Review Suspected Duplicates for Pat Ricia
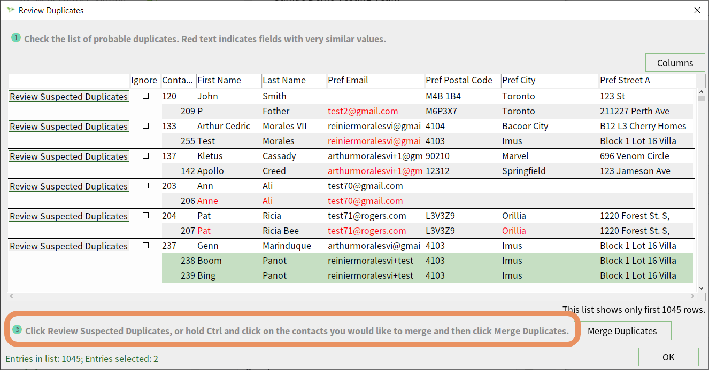The height and width of the screenshot is (370, 709). 68,216
